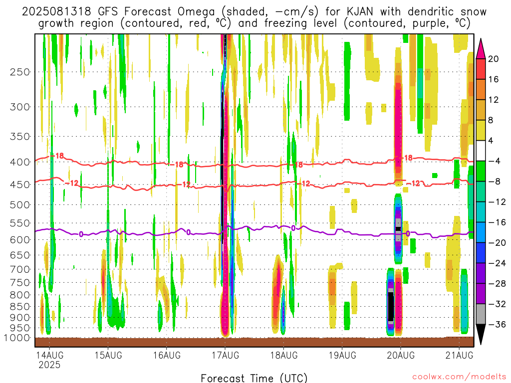Screen dimensions: 511x383
Task: Click the 350 pressure level label
Action: [x=20, y=136]
